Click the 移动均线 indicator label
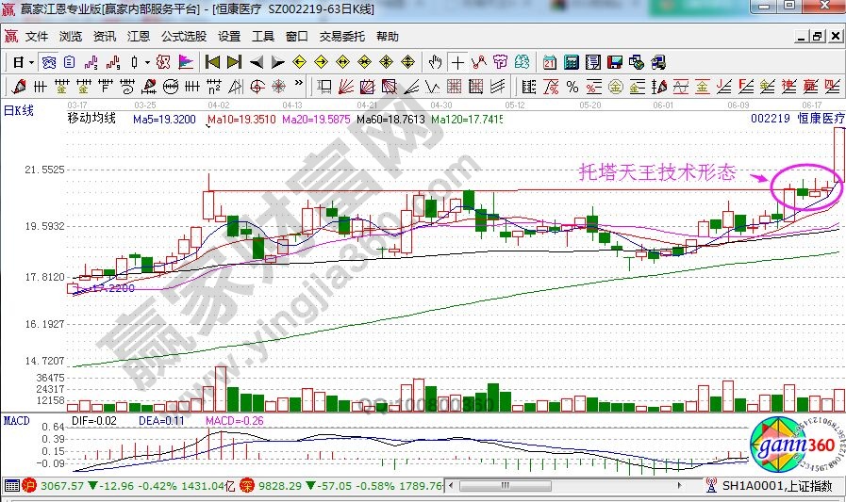The image size is (846, 502). click(91, 118)
